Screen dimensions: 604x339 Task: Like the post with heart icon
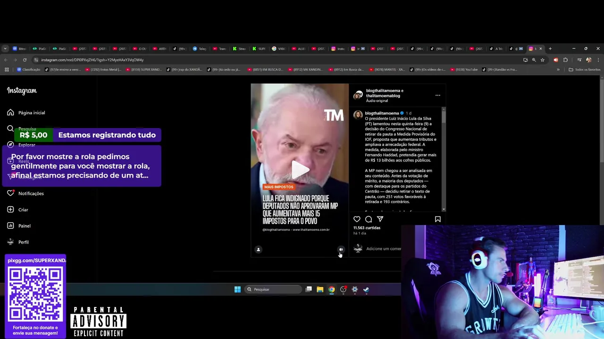coord(357,219)
